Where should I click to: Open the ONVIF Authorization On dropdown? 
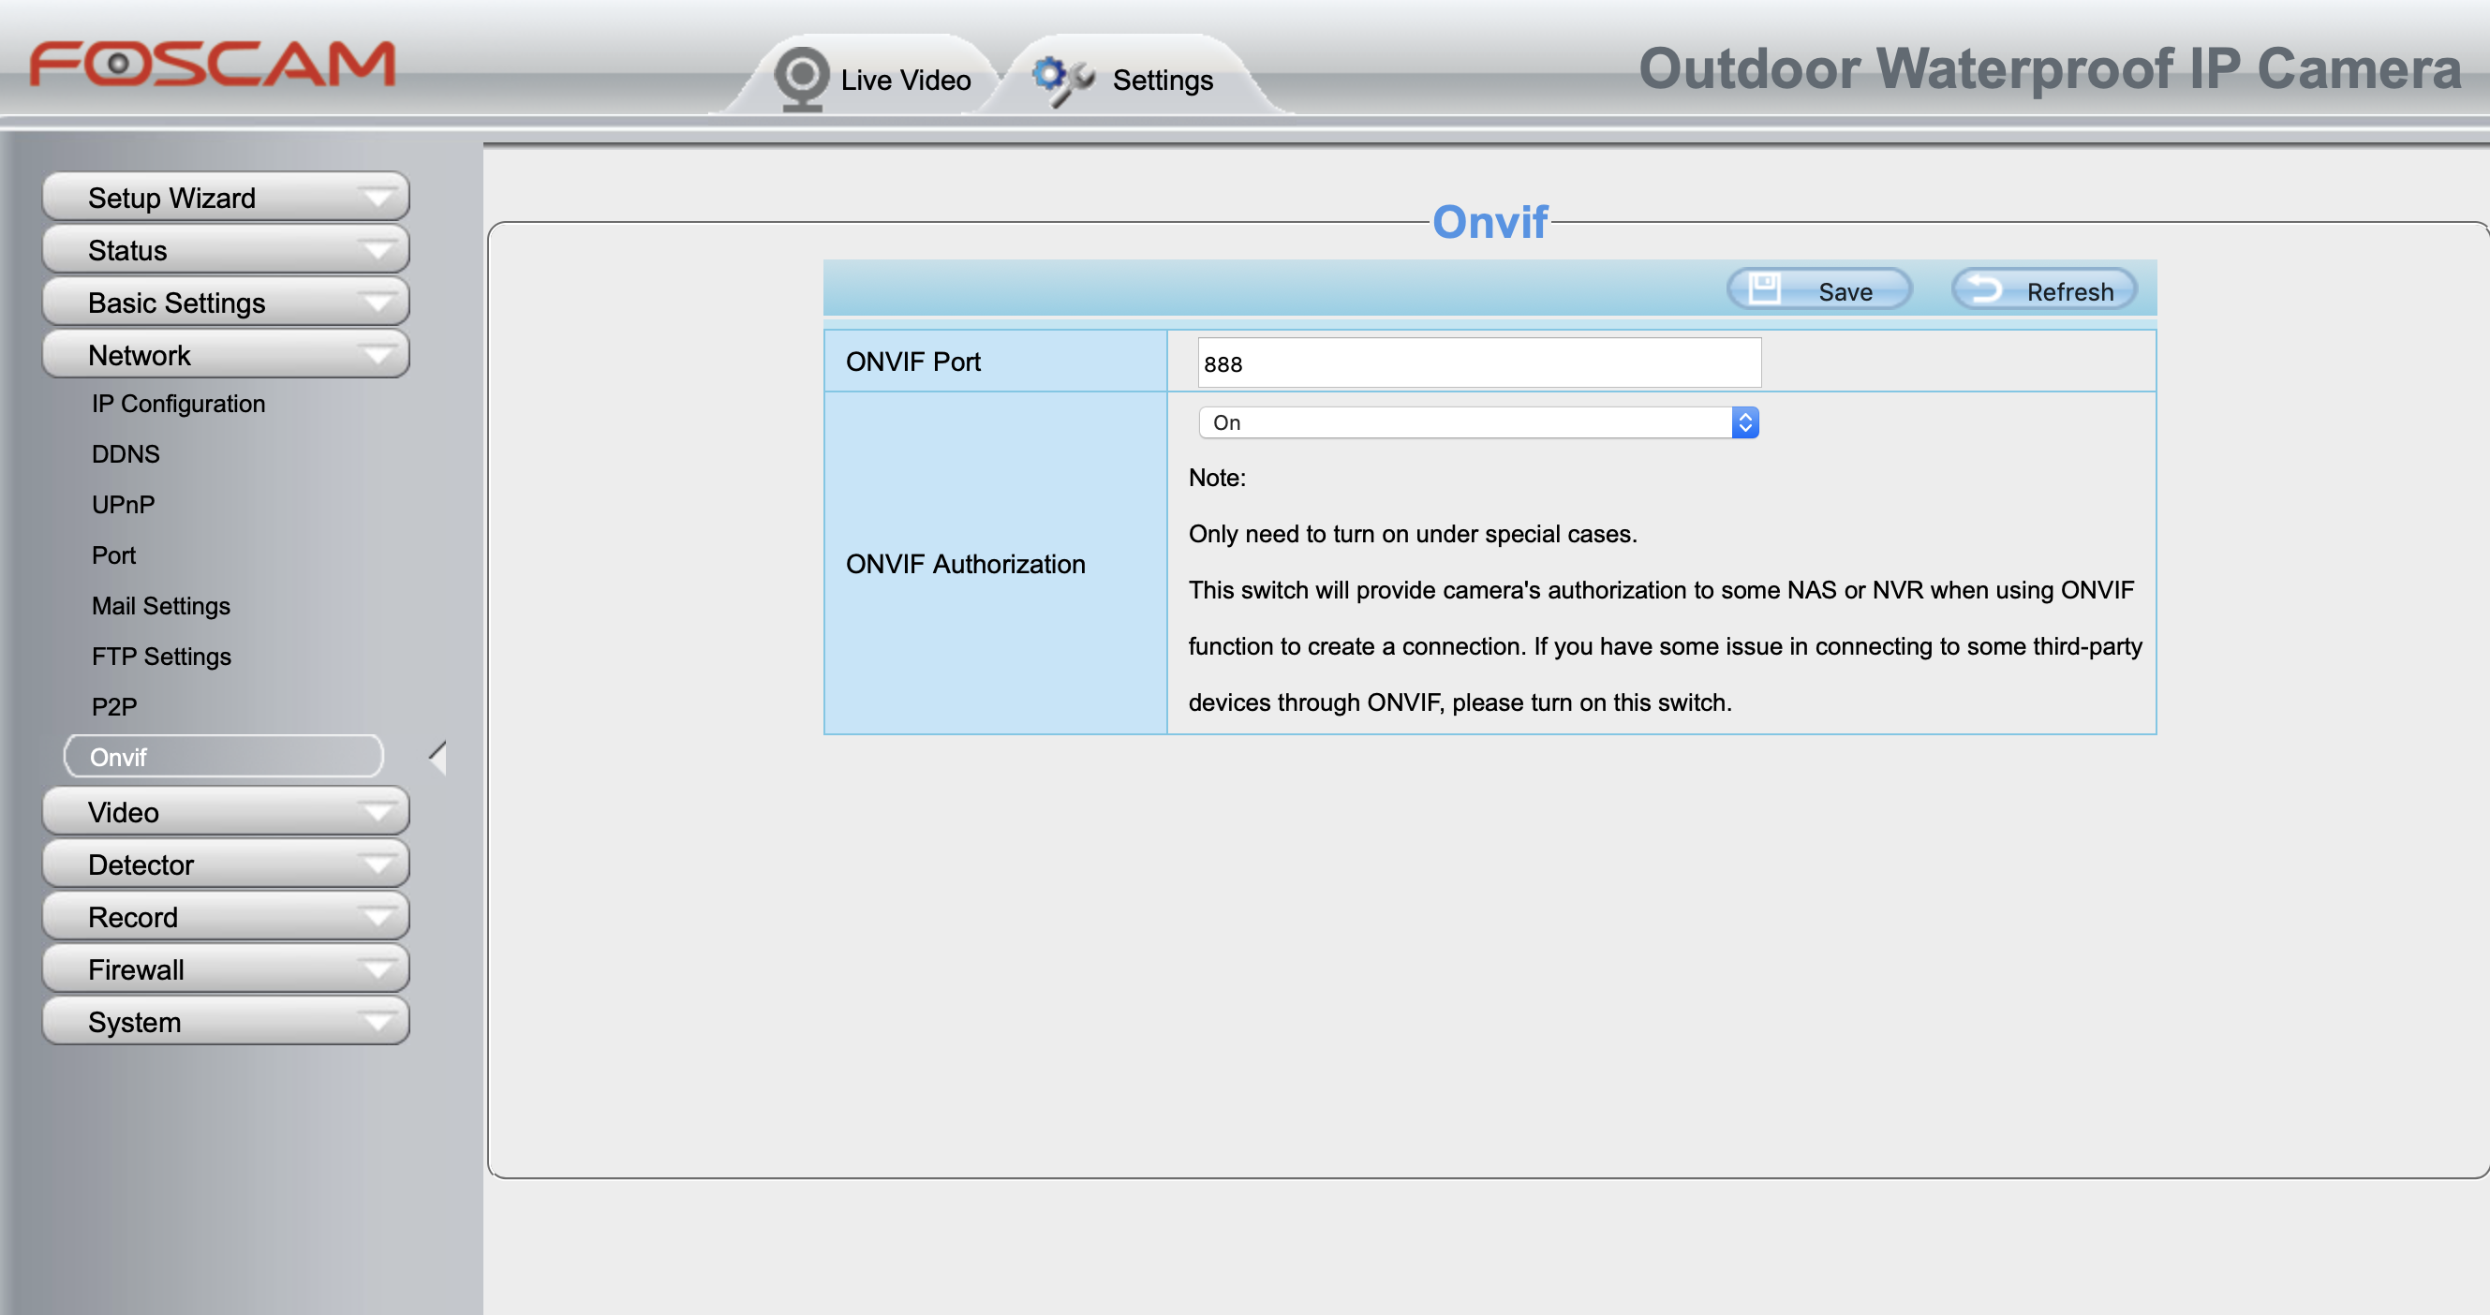[x=1478, y=422]
